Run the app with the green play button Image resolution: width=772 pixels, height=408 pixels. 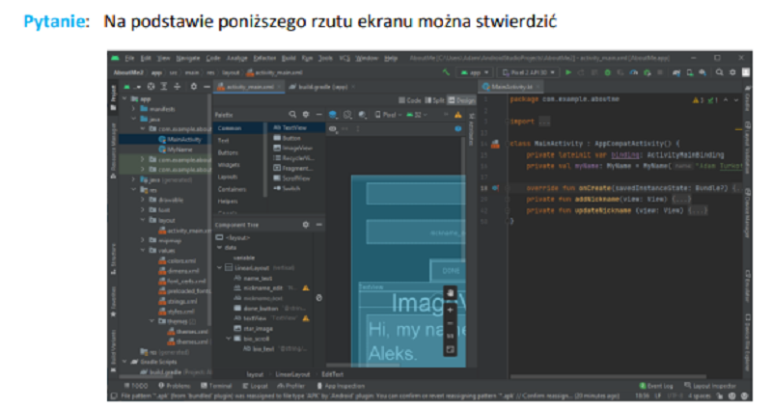click(568, 72)
